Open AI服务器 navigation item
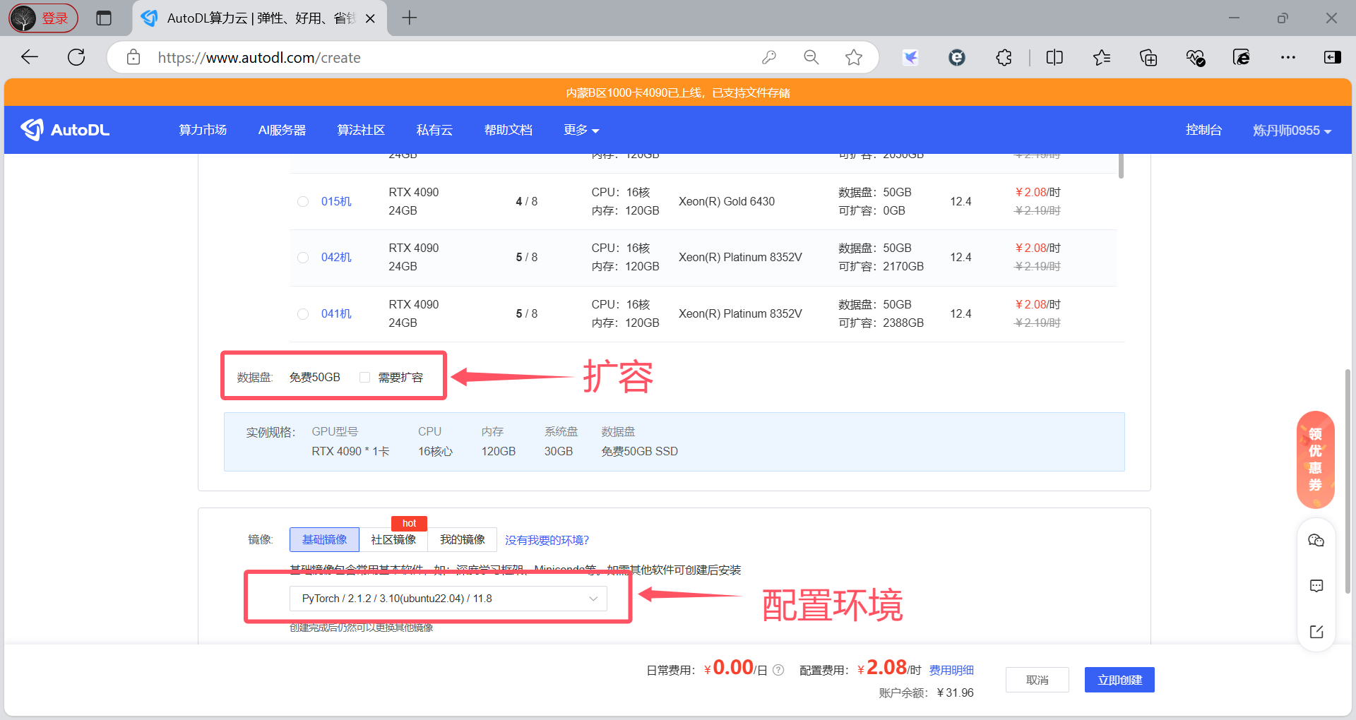The height and width of the screenshot is (720, 1356). 282,130
